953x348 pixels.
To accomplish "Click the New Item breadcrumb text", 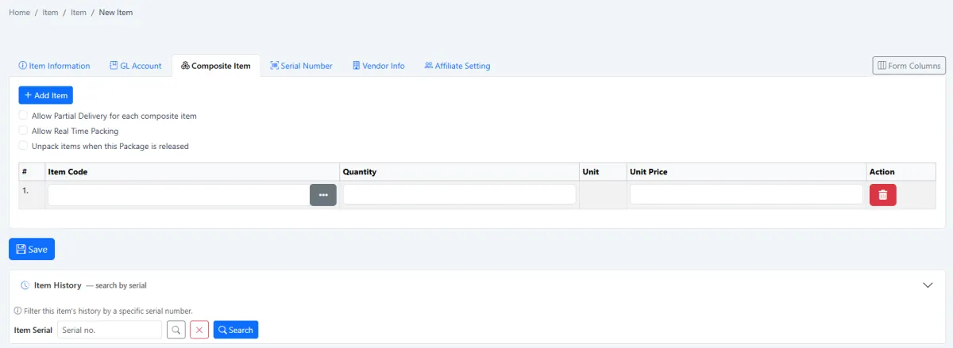I will point(116,13).
